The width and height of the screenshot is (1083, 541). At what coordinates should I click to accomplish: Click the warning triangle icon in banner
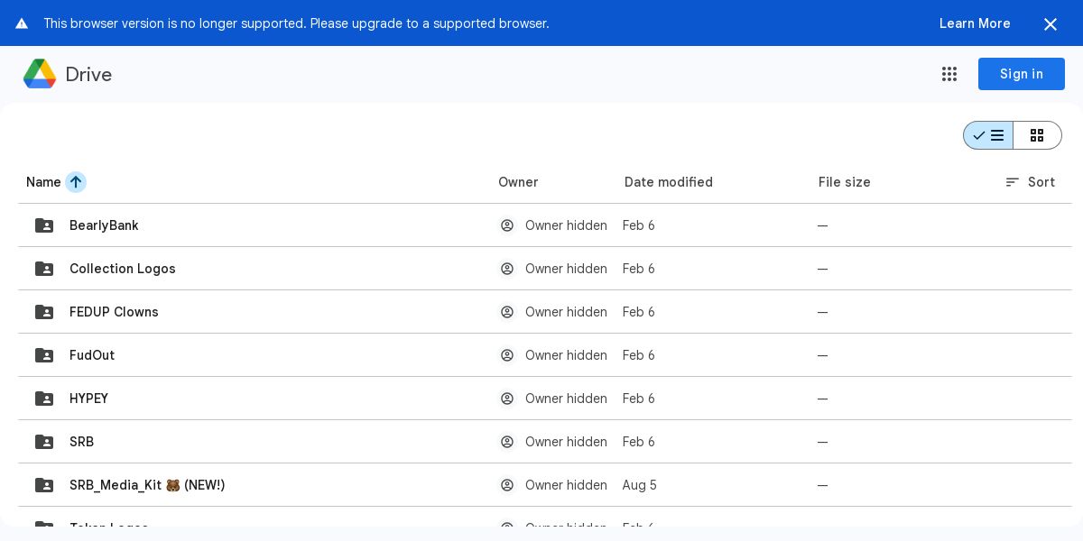pos(22,24)
